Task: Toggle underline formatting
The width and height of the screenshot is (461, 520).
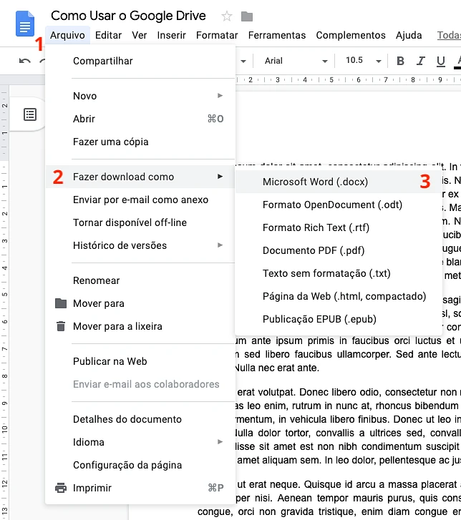Action: point(441,61)
